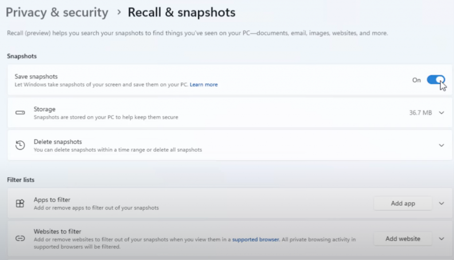Toggle Save snapshots switch off
454x260 pixels.
435,80
